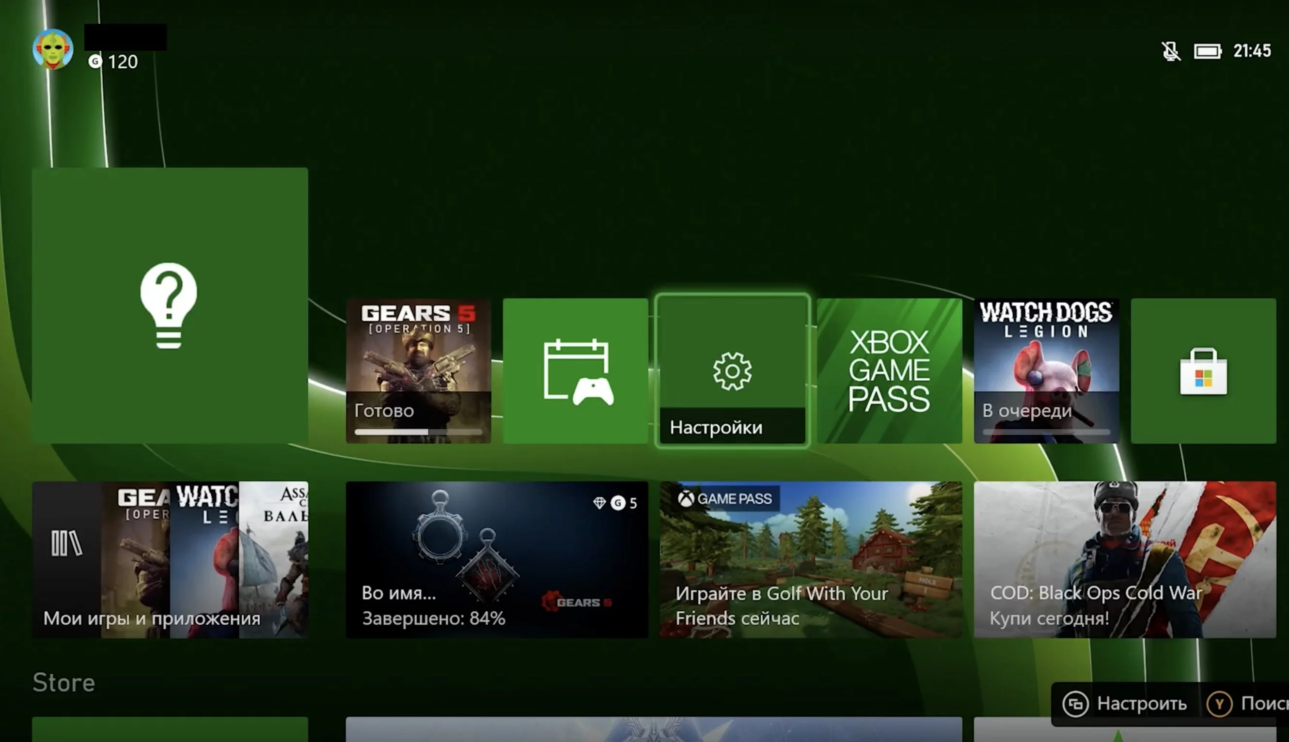The width and height of the screenshot is (1289, 742).
Task: Click Gears 5 install progress bar
Action: [x=418, y=432]
